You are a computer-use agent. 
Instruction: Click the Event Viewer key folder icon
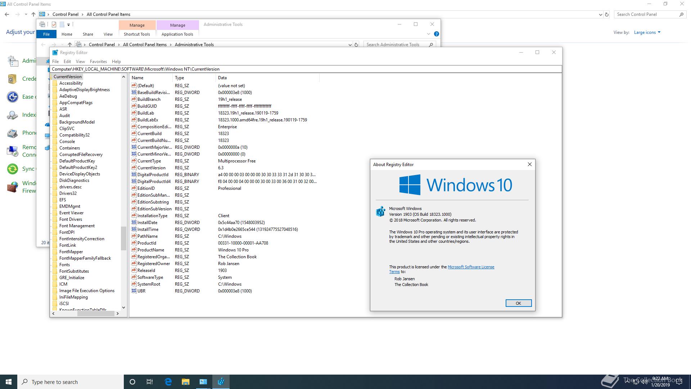click(55, 213)
